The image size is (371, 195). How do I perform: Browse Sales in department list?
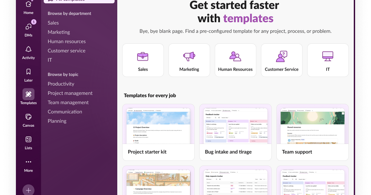(x=53, y=23)
